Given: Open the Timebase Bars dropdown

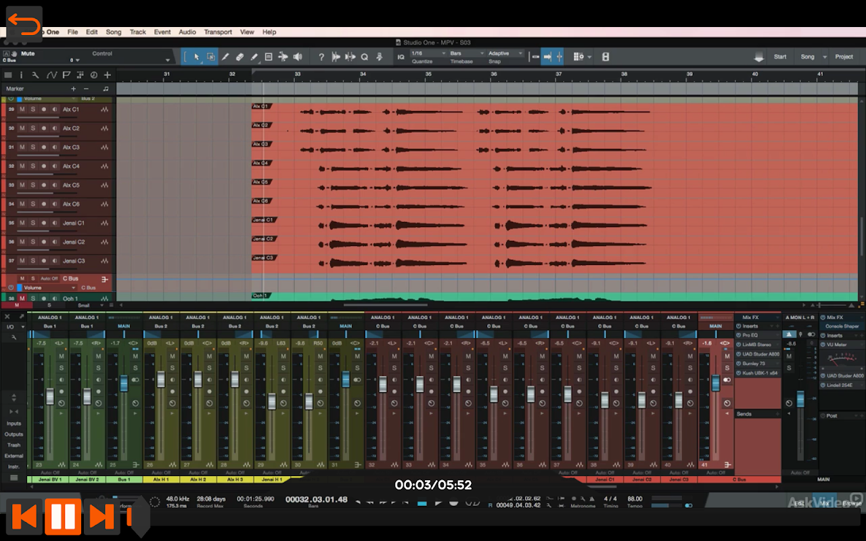Looking at the screenshot, I should click(x=465, y=53).
